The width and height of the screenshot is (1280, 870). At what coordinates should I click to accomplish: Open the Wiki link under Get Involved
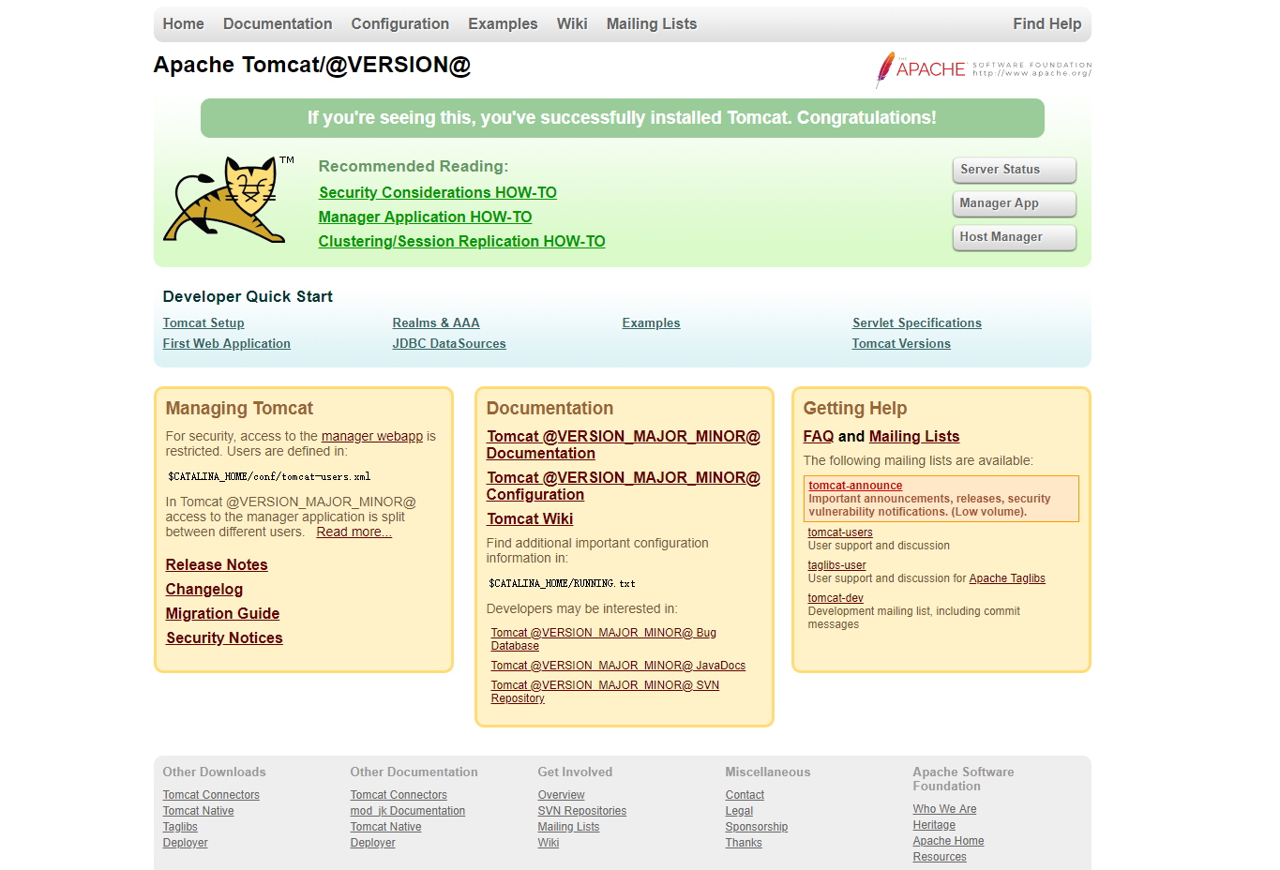tap(548, 843)
